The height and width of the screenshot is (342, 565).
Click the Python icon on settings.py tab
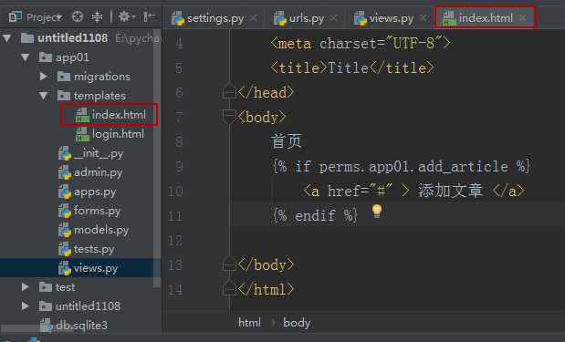tap(178, 18)
